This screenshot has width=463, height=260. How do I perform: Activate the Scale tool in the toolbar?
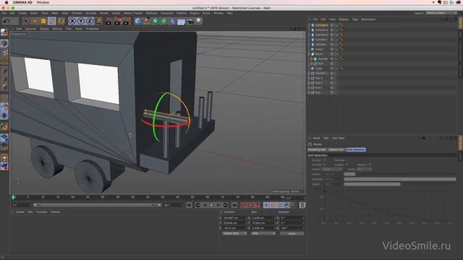pos(43,21)
